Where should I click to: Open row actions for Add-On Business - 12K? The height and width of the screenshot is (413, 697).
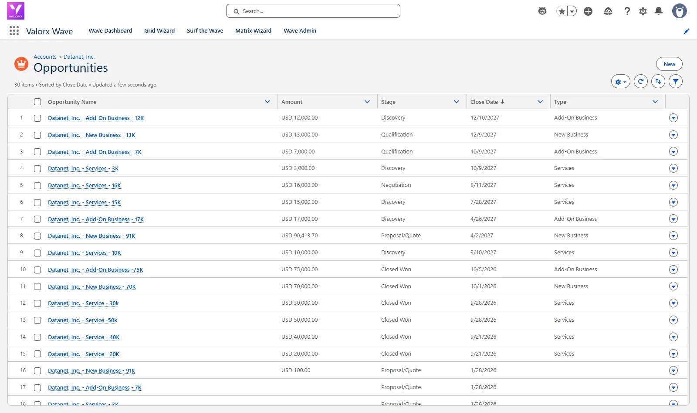[673, 118]
